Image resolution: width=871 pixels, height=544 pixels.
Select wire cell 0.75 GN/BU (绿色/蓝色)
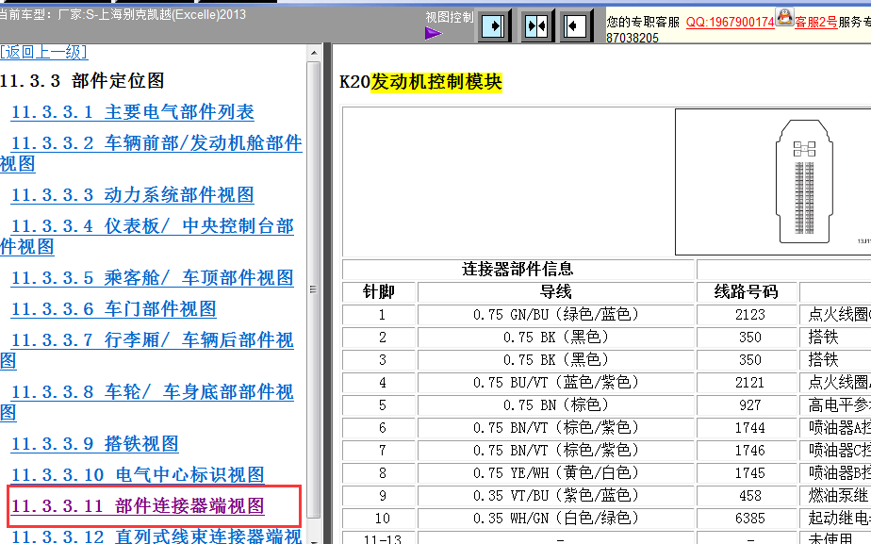pos(556,315)
